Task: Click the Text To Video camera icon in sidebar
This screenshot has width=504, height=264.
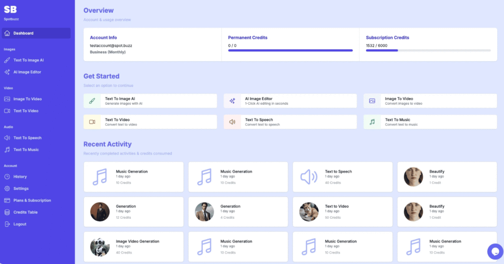Action: pos(7,111)
